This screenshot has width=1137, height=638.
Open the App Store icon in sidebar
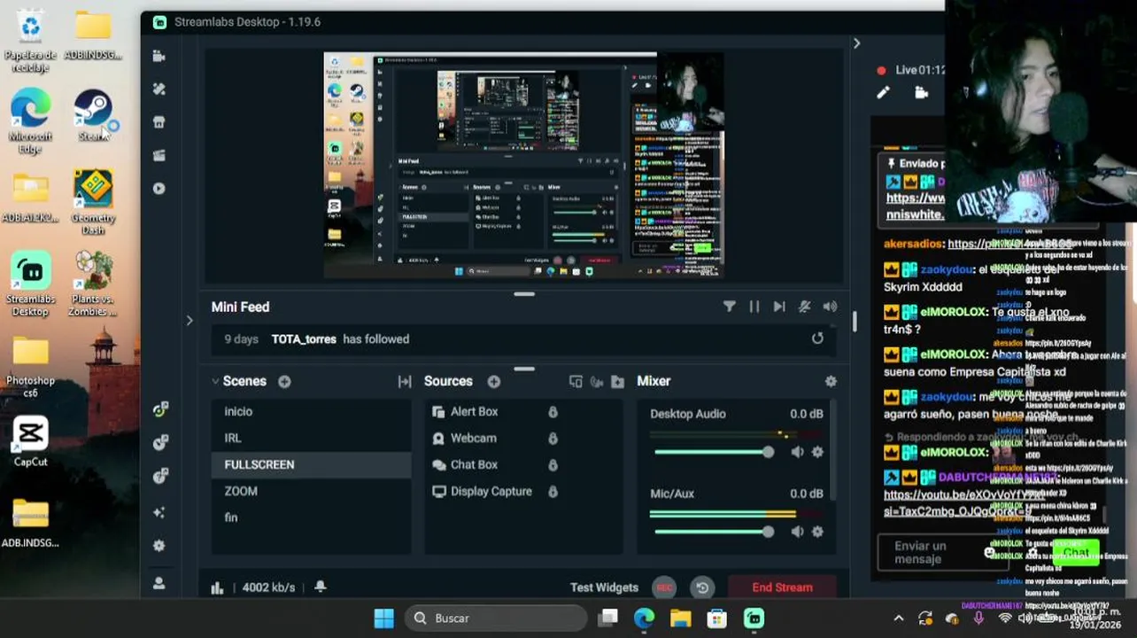point(159,121)
